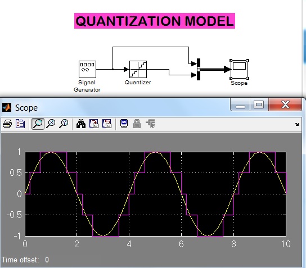306x268 pixels.
Task: Select the Zoom Y-axis tool
Action: coord(64,124)
